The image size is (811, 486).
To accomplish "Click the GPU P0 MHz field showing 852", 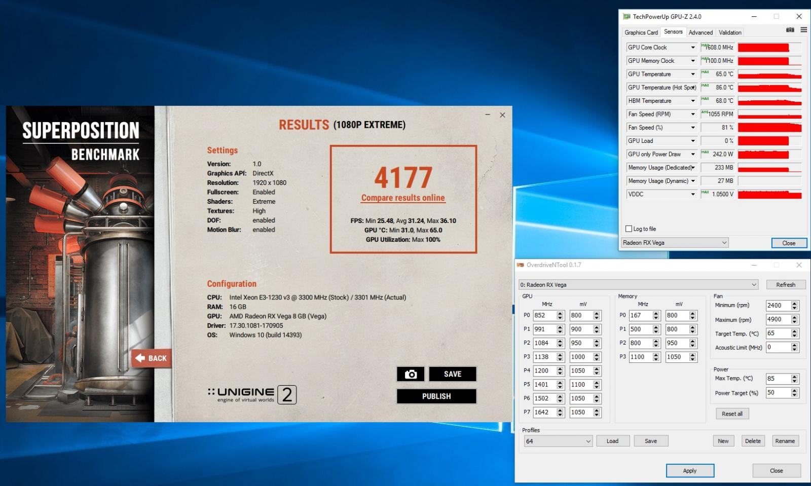I will (x=544, y=315).
